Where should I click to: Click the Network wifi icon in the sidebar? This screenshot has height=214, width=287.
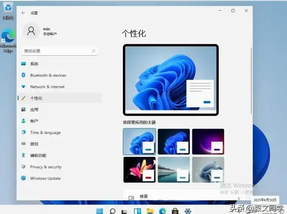pyautogui.click(x=23, y=86)
